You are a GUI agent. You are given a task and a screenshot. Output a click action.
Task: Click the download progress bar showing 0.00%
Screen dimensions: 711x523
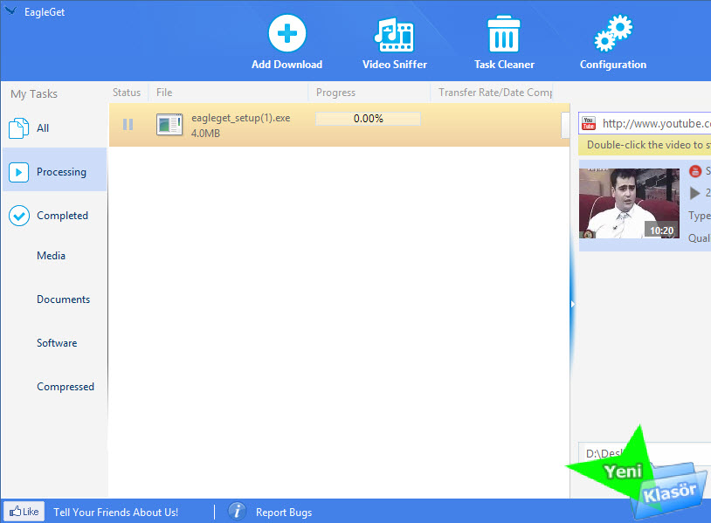[368, 119]
